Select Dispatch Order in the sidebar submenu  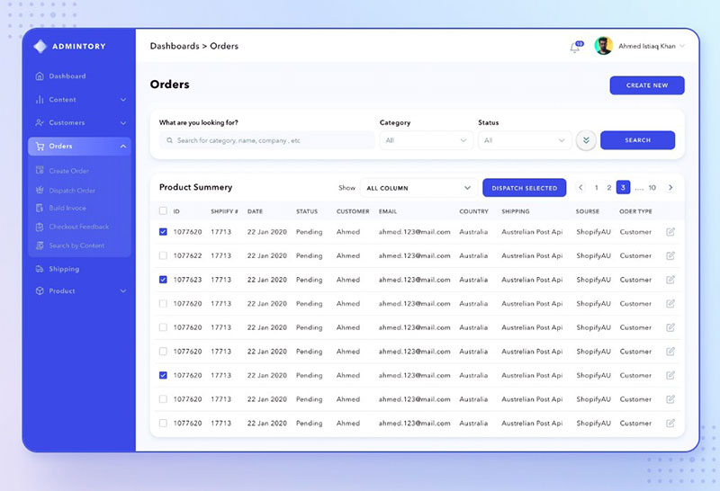[x=72, y=191]
